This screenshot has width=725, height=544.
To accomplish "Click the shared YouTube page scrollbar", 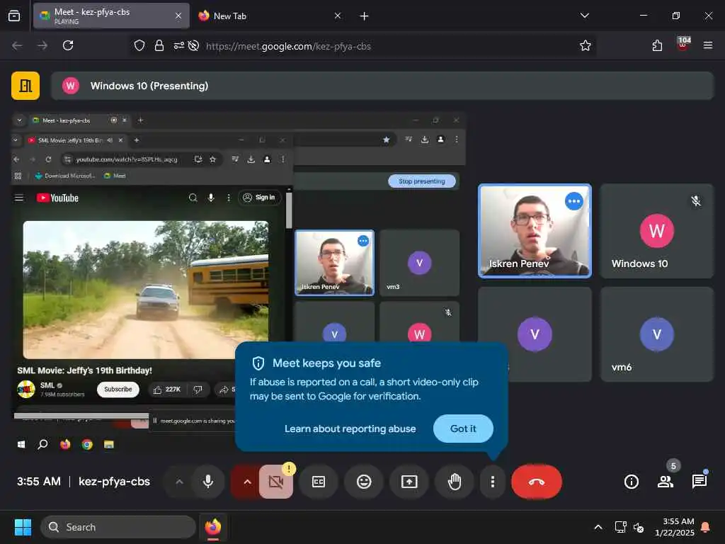I will pos(289,210).
